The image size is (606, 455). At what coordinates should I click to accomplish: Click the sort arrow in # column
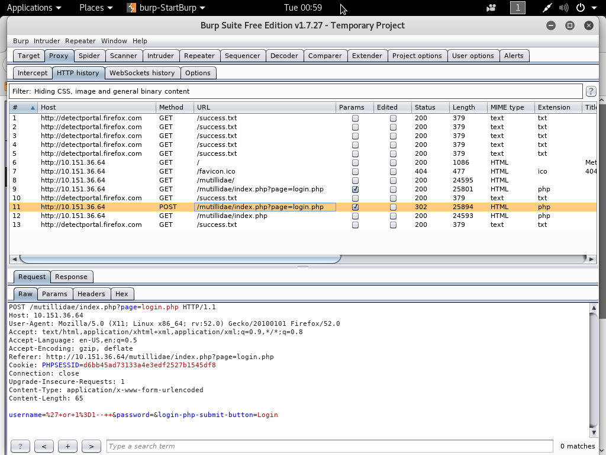click(33, 108)
